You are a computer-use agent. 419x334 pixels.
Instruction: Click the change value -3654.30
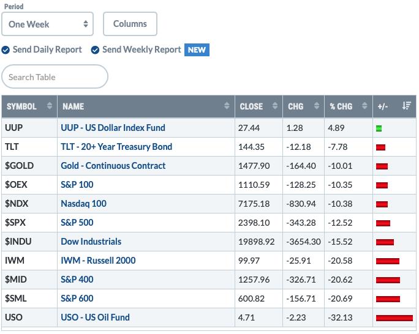303,242
